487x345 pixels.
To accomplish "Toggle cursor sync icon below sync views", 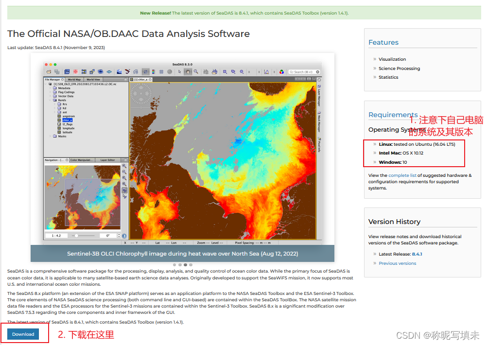I will [x=124, y=197].
